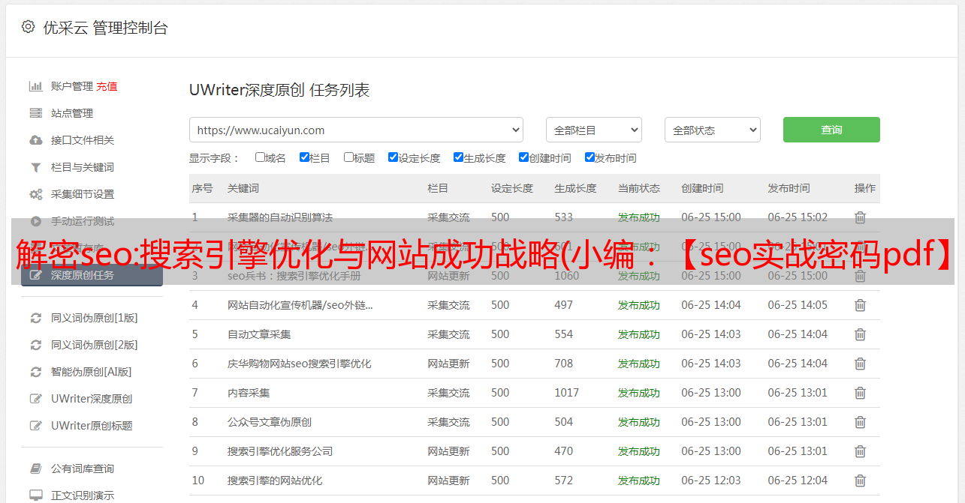Click generated length value 1017
Image resolution: width=965 pixels, height=503 pixels.
[x=567, y=393]
